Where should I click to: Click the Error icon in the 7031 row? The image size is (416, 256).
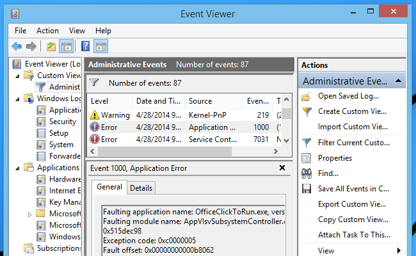[95, 139]
